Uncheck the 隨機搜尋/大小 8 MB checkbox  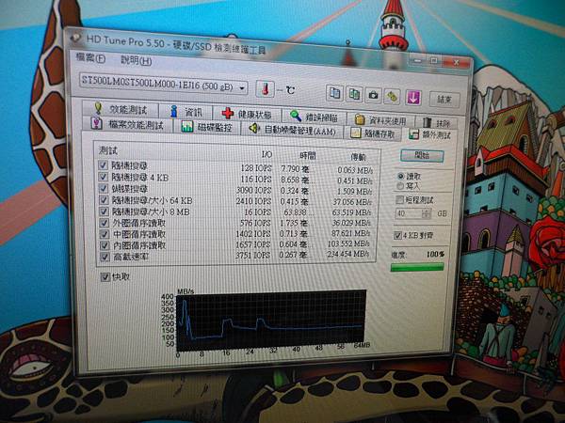click(105, 211)
